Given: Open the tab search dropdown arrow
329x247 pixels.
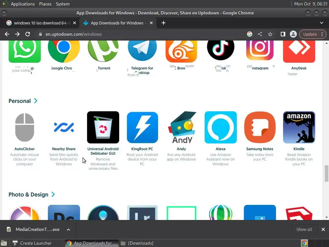Looking at the screenshot, I should pos(321,23).
